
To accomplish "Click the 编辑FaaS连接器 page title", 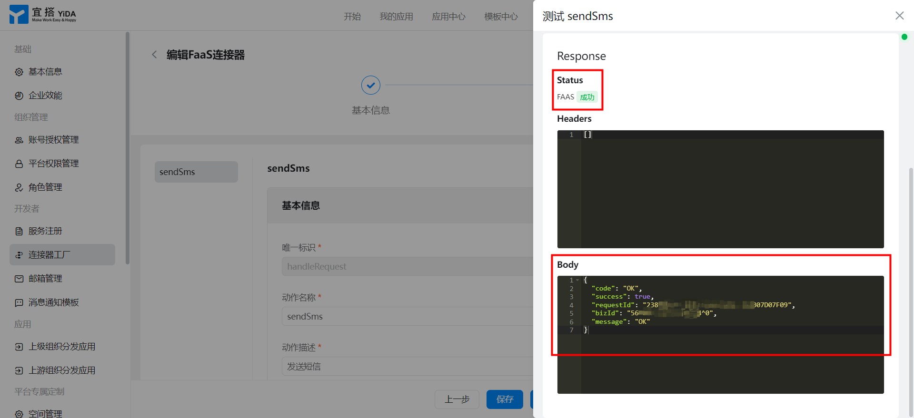I will tap(206, 55).
